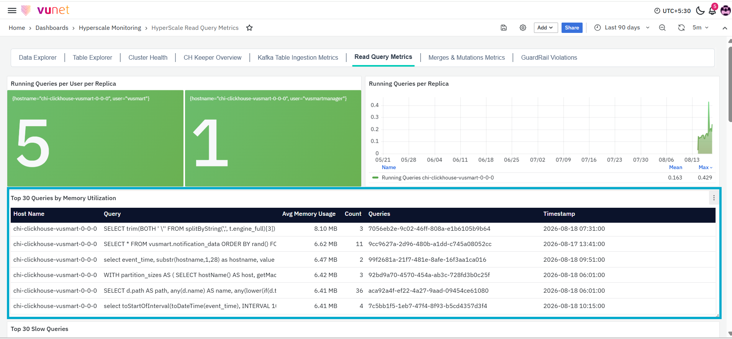Viewport: 732px width, 339px height.
Task: Open the user profile avatar
Action: [725, 10]
